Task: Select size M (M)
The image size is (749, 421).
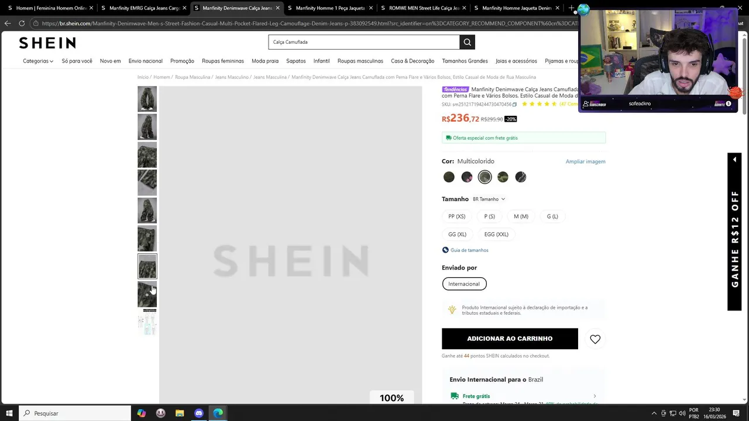Action: [521, 216]
